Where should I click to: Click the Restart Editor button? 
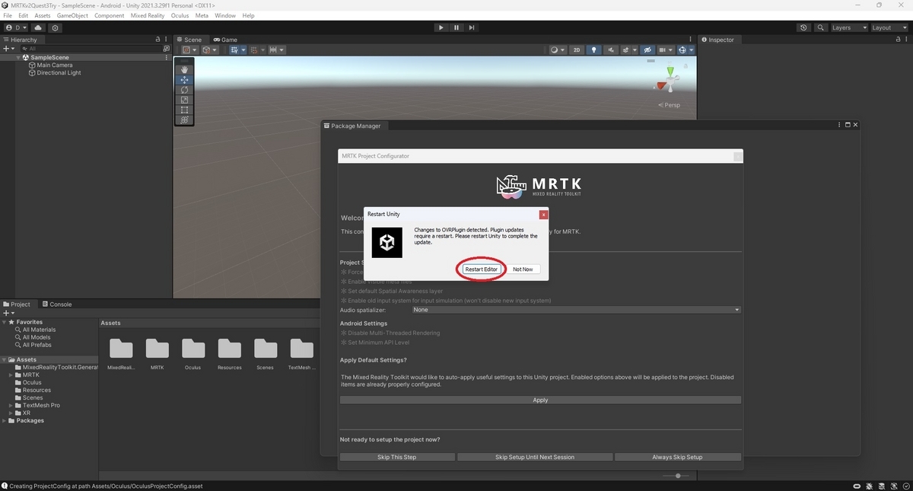(480, 269)
